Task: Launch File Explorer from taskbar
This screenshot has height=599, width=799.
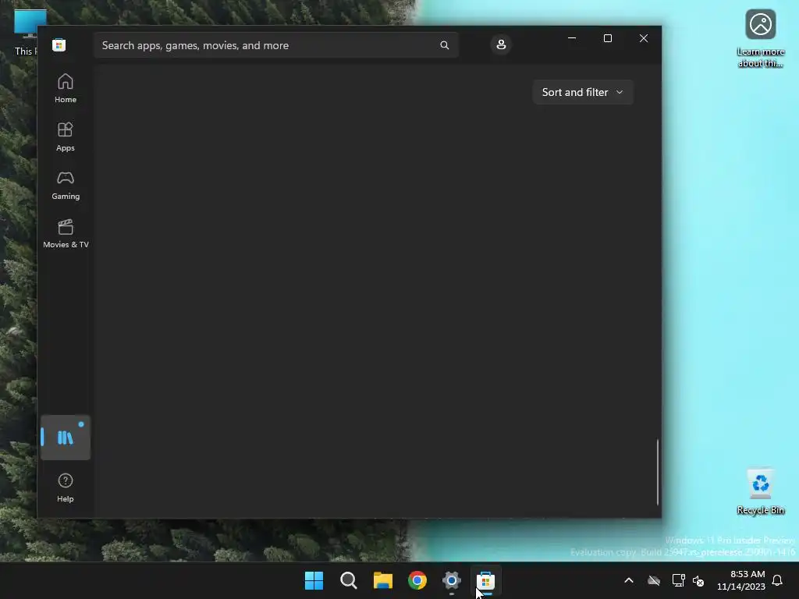Action: [x=382, y=580]
